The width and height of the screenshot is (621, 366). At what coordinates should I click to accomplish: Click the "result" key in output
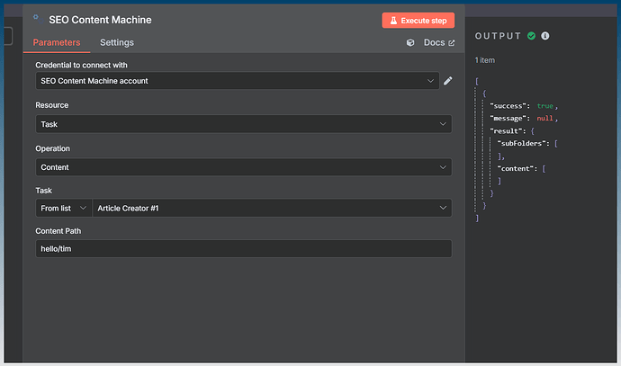tap(508, 131)
